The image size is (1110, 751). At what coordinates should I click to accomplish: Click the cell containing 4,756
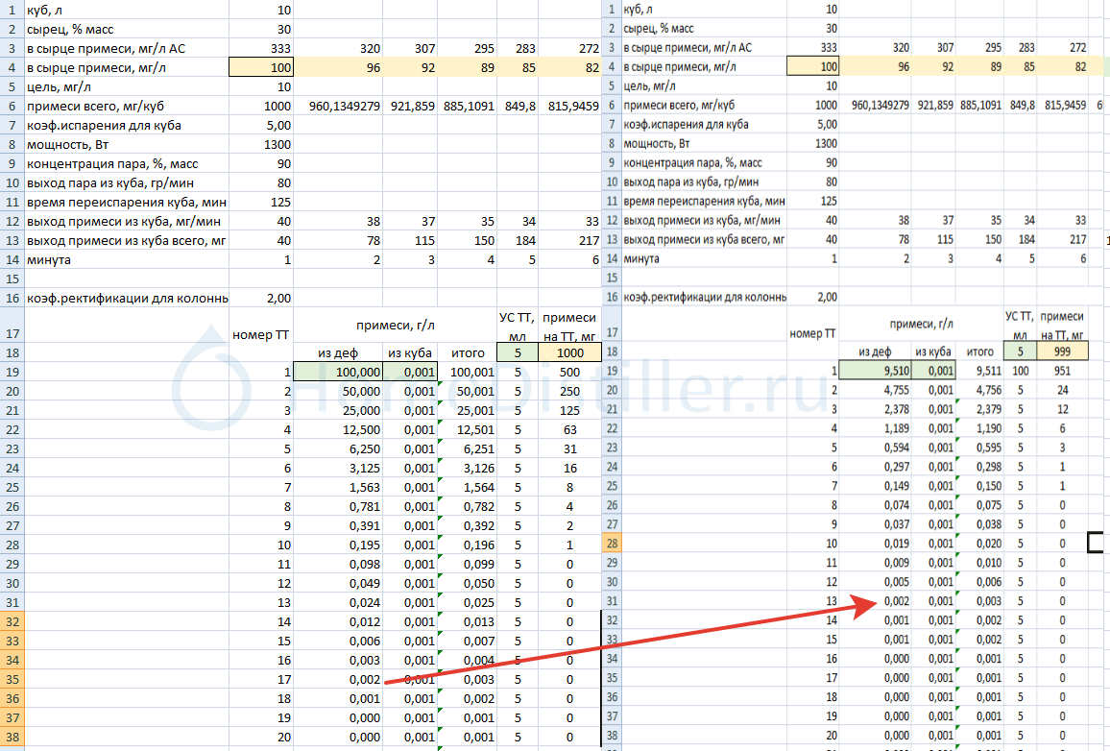[979, 390]
